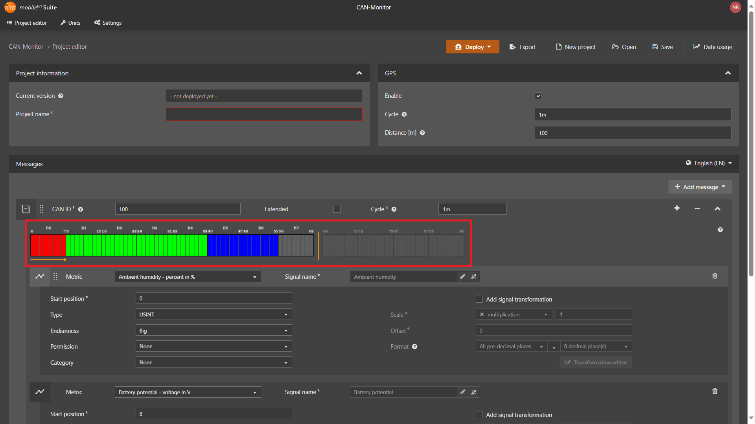Click the pencil icon for Ambient humidity signal name
Viewport: 755px width, 424px height.
463,277
